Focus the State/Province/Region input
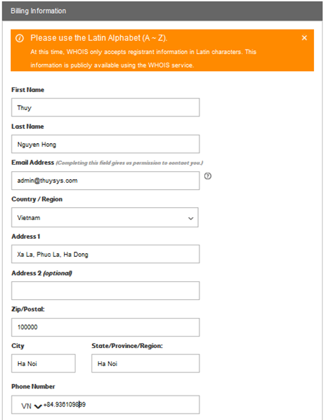Viewport: 324px width, 420px height. (145, 363)
